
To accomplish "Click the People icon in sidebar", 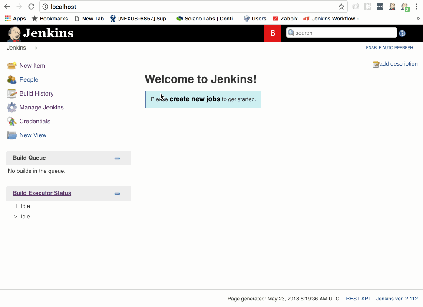I will (12, 79).
